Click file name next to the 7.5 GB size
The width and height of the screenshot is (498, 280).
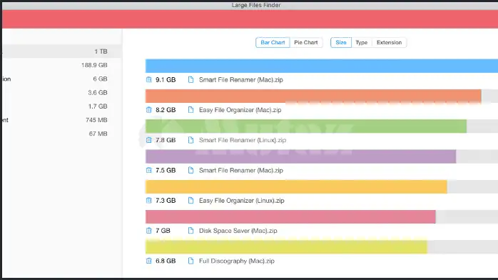(x=240, y=170)
